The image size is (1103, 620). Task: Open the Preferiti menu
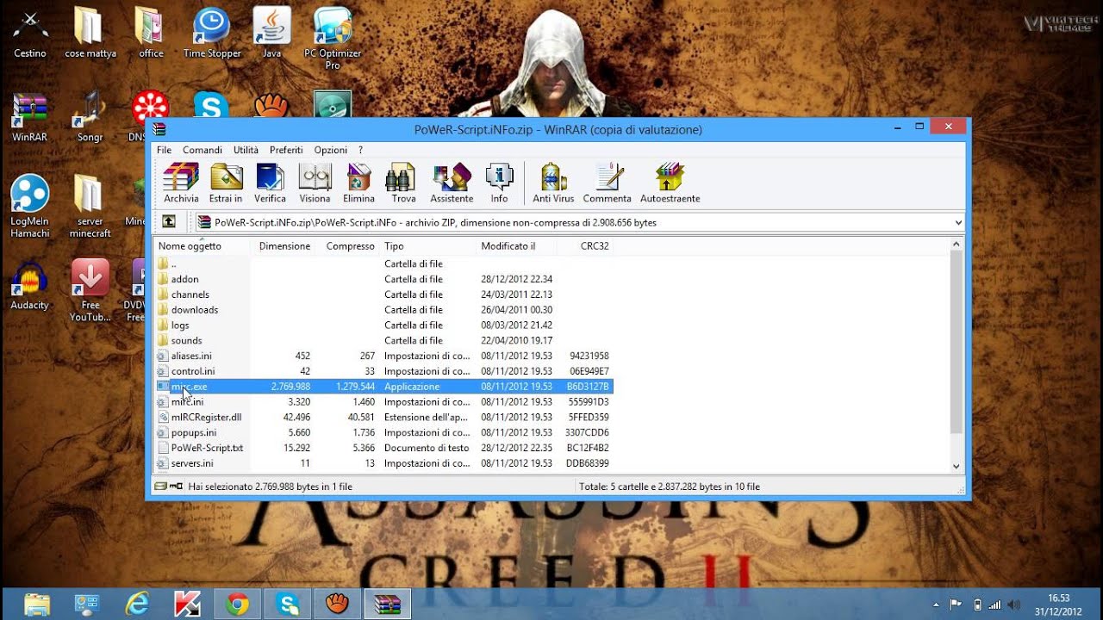pos(286,150)
